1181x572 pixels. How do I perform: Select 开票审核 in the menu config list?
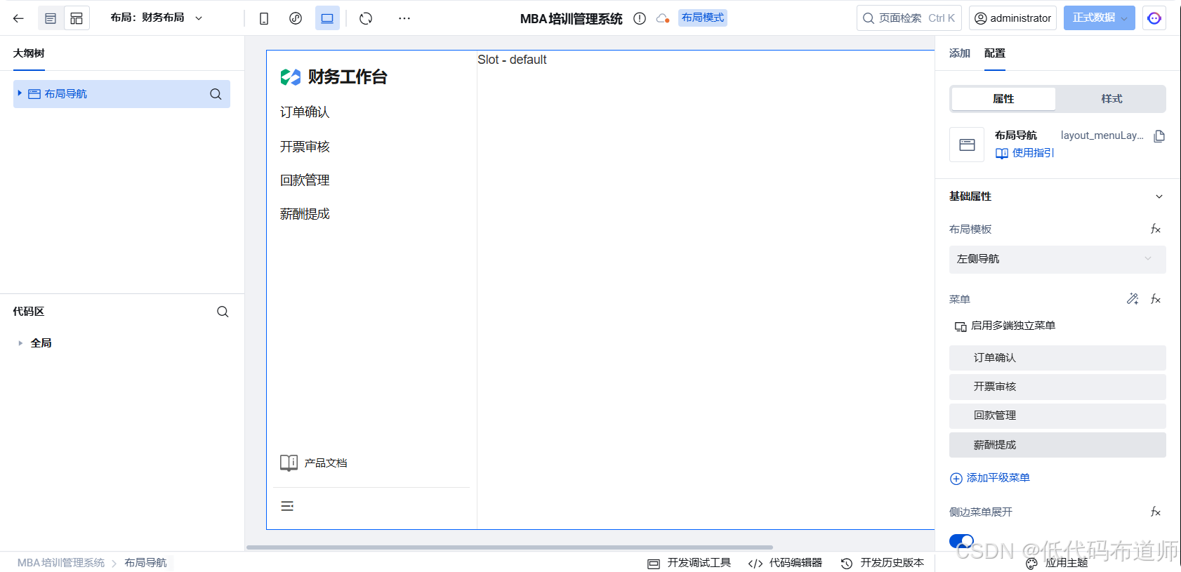tap(1057, 387)
